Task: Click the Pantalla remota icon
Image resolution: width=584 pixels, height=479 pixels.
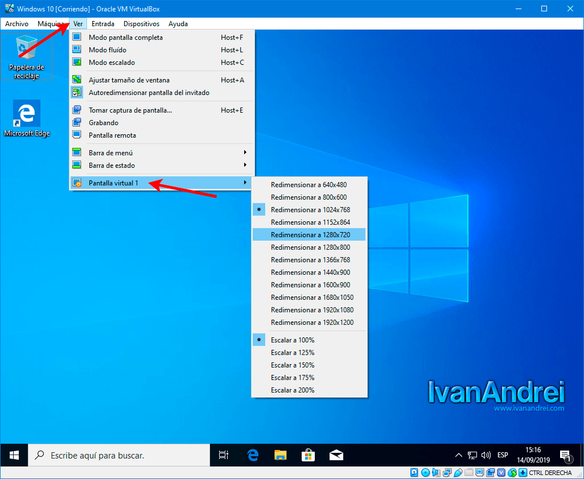Action: [x=77, y=135]
